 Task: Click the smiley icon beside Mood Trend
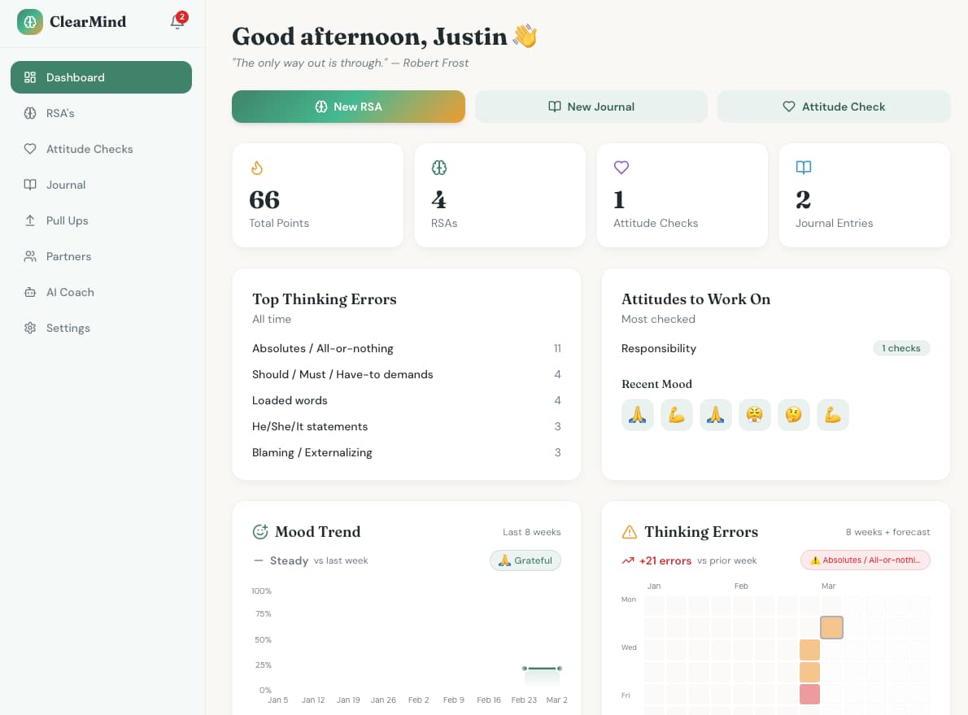pos(260,532)
